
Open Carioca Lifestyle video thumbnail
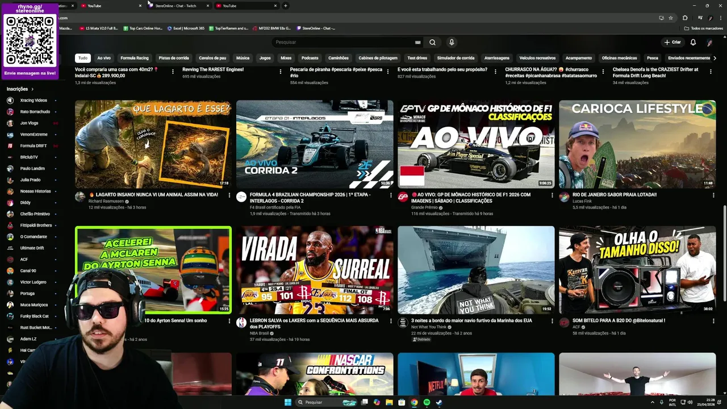[x=637, y=144]
